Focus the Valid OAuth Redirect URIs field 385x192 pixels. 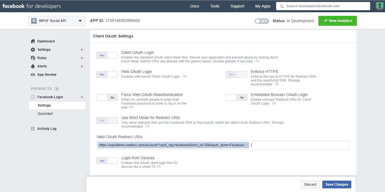pyautogui.click(x=223, y=145)
